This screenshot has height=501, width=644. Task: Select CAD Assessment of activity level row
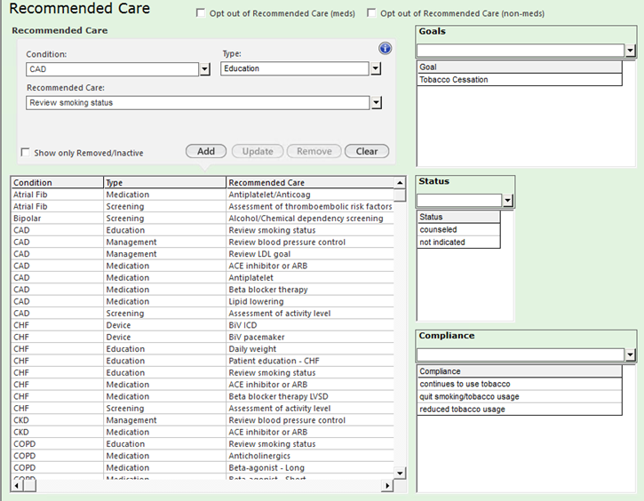203,314
